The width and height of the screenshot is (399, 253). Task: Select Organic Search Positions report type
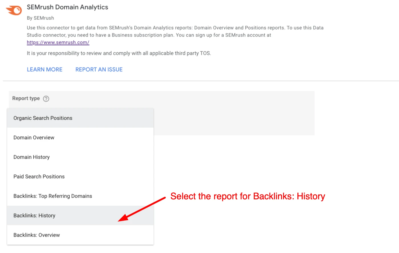(x=80, y=118)
